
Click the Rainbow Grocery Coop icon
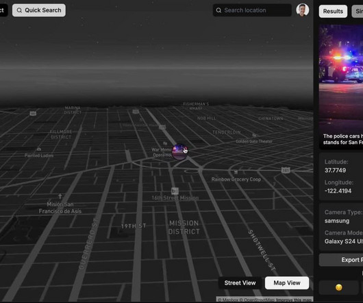[236, 172]
